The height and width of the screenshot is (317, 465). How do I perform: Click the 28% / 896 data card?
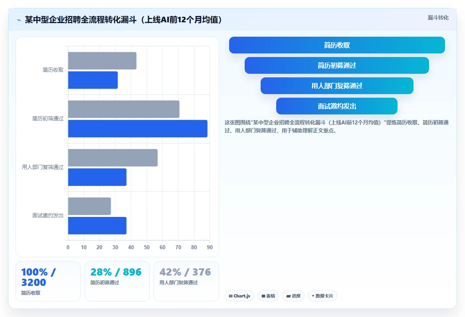[117, 281]
